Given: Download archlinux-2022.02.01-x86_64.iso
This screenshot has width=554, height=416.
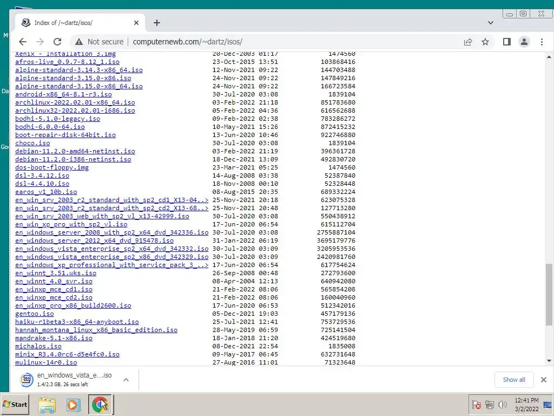Looking at the screenshot, I should (75, 102).
